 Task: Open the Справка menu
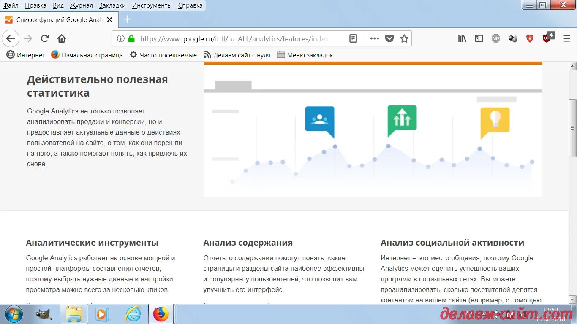(190, 5)
